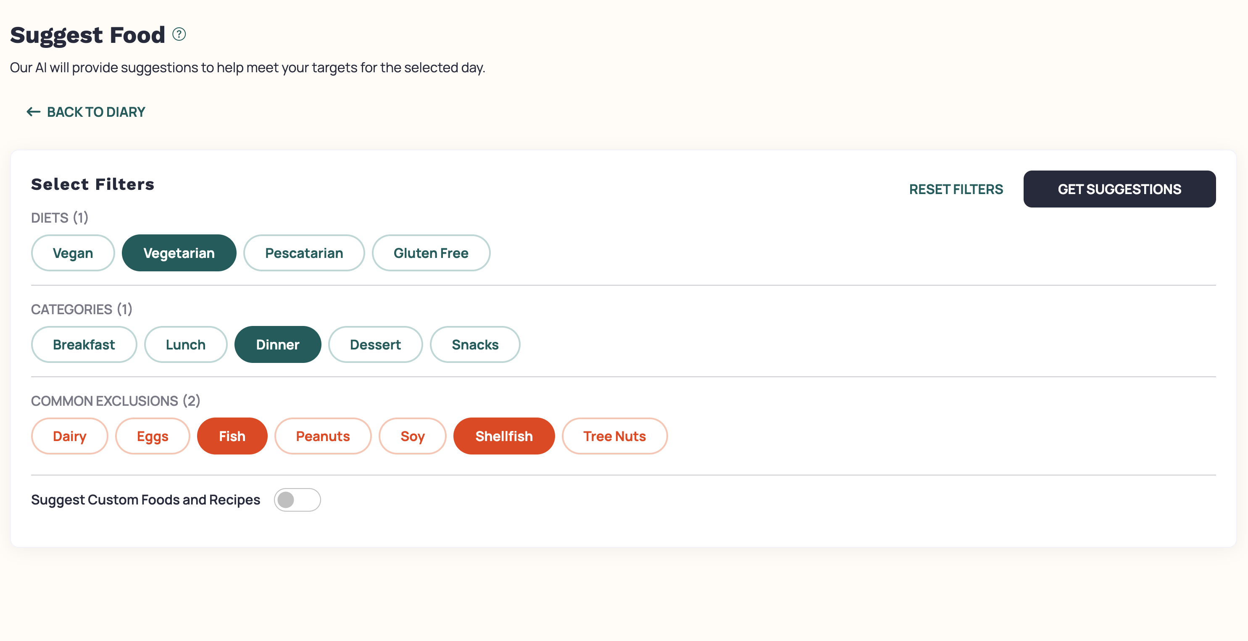The image size is (1248, 641).
Task: Exclude Tree Nuts from suggestions
Action: coord(614,436)
